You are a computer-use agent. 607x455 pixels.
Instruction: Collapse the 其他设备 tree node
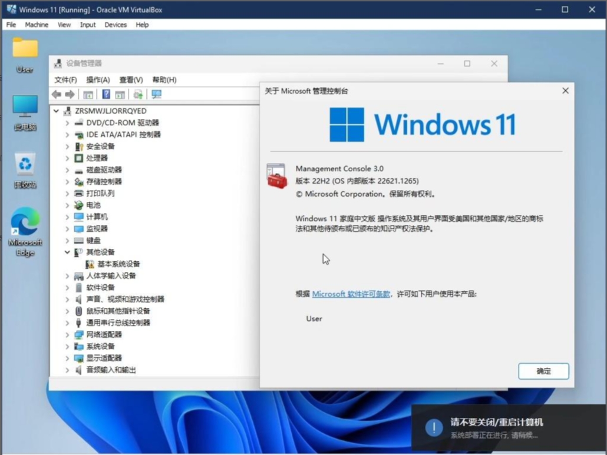(x=67, y=252)
